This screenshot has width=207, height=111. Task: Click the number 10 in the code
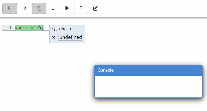tap(38, 28)
